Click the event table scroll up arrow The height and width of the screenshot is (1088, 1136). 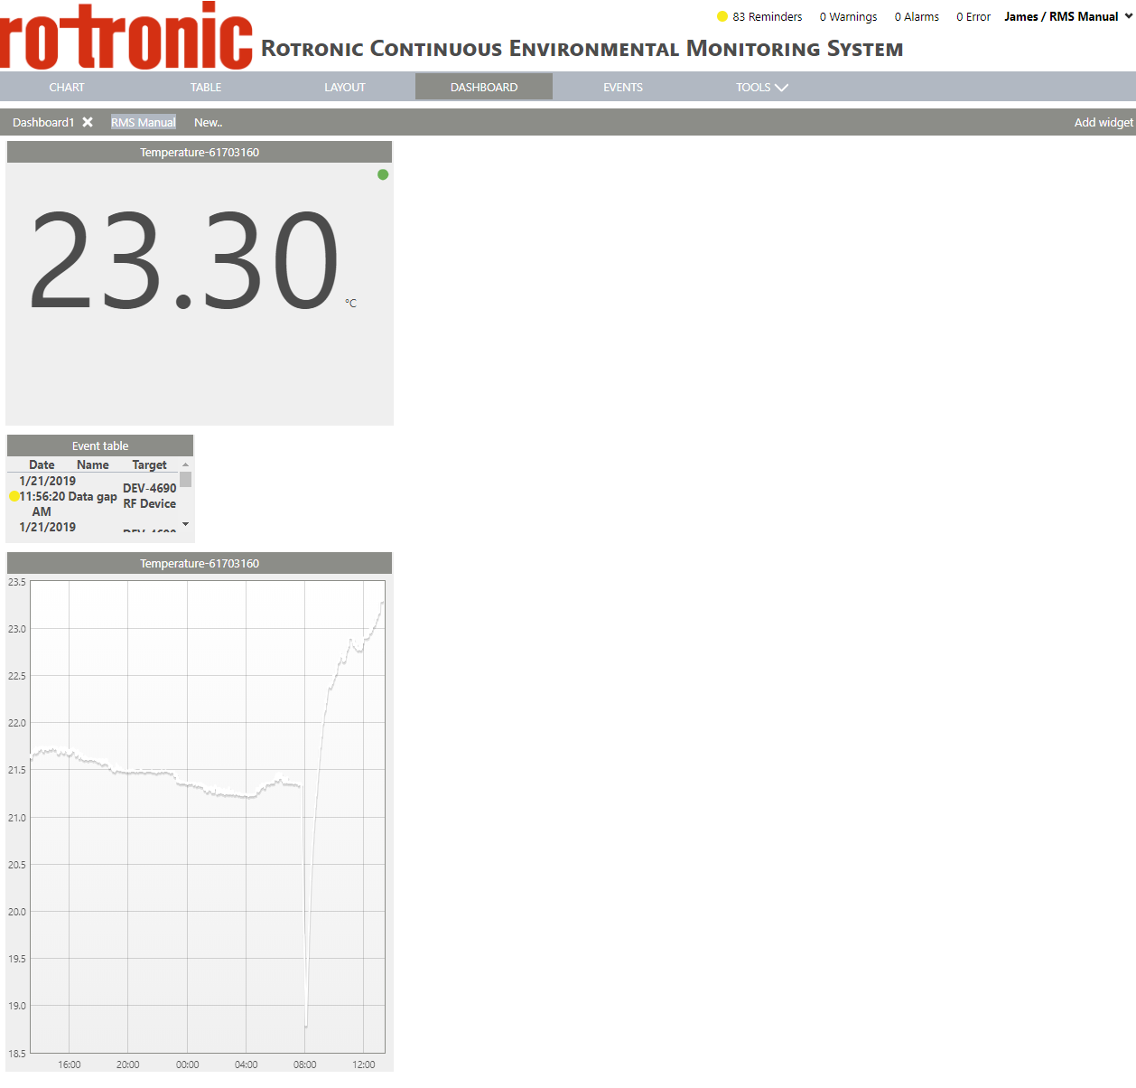(186, 464)
